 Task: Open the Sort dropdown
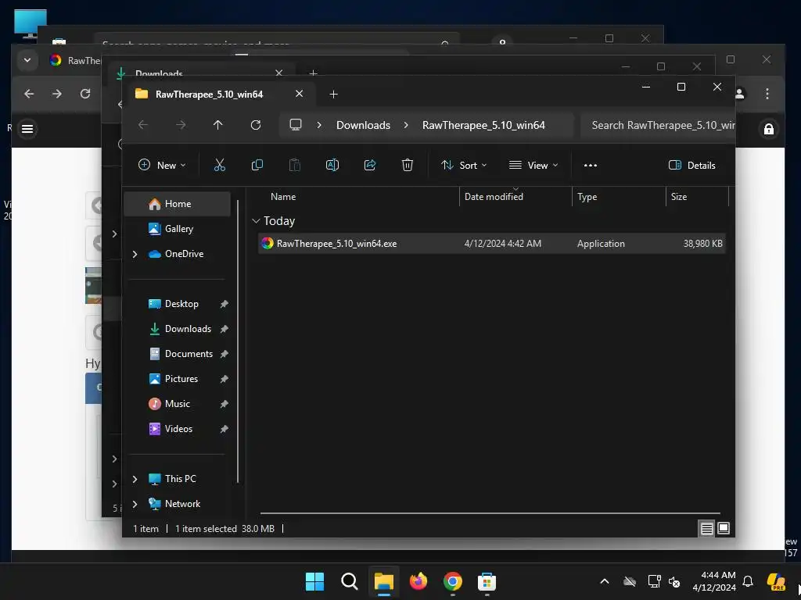(x=464, y=166)
